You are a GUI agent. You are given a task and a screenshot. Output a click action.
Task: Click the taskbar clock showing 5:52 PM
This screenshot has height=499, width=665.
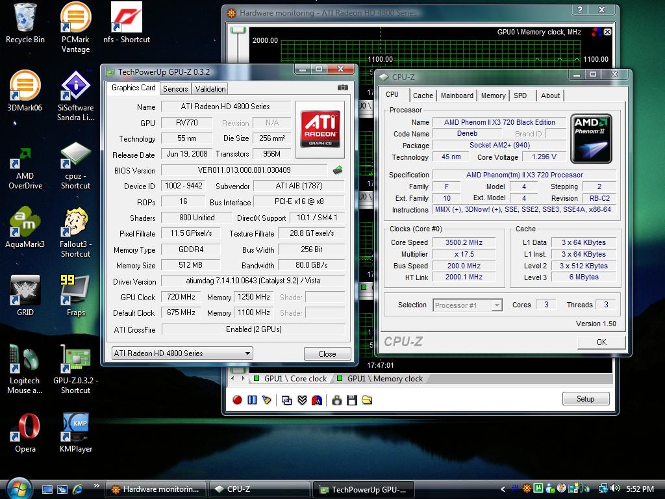point(640,489)
